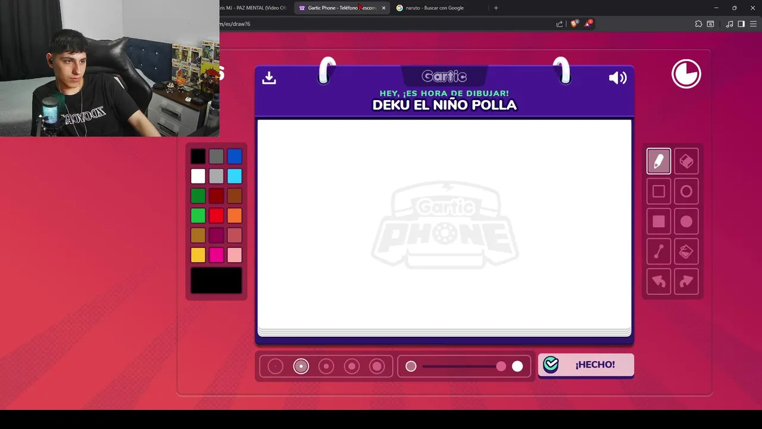Select the middle brush size

pyautogui.click(x=326, y=366)
